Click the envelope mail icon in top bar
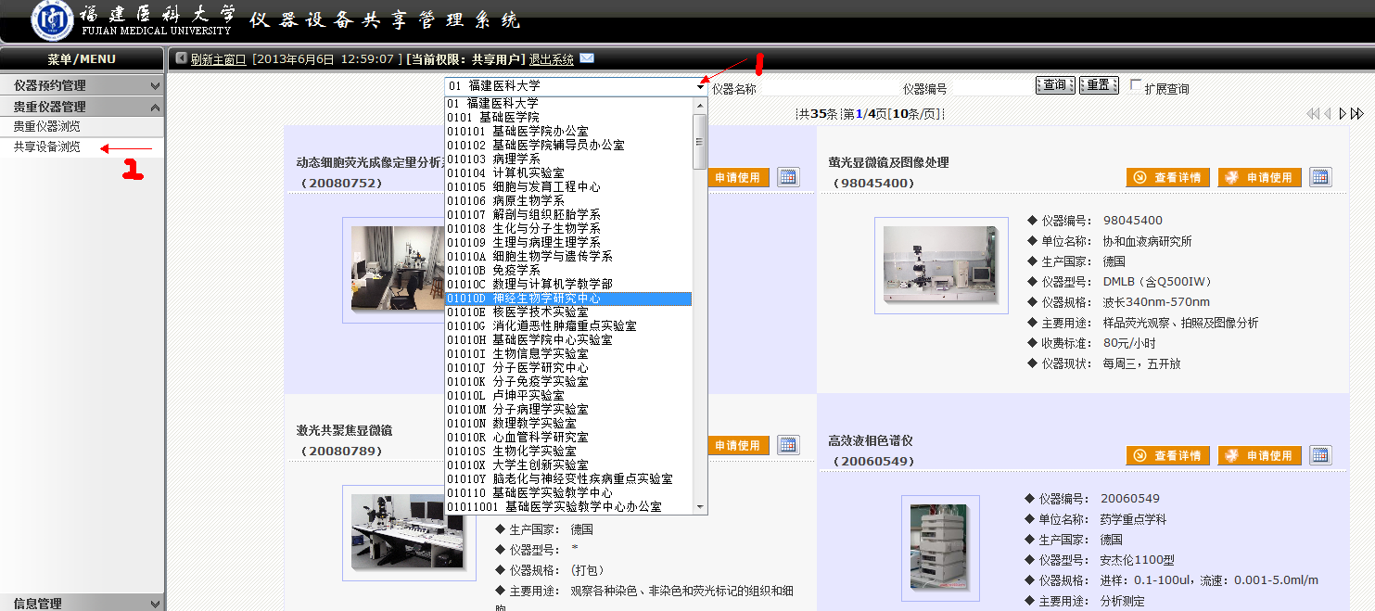The image size is (1375, 611). pos(587,58)
